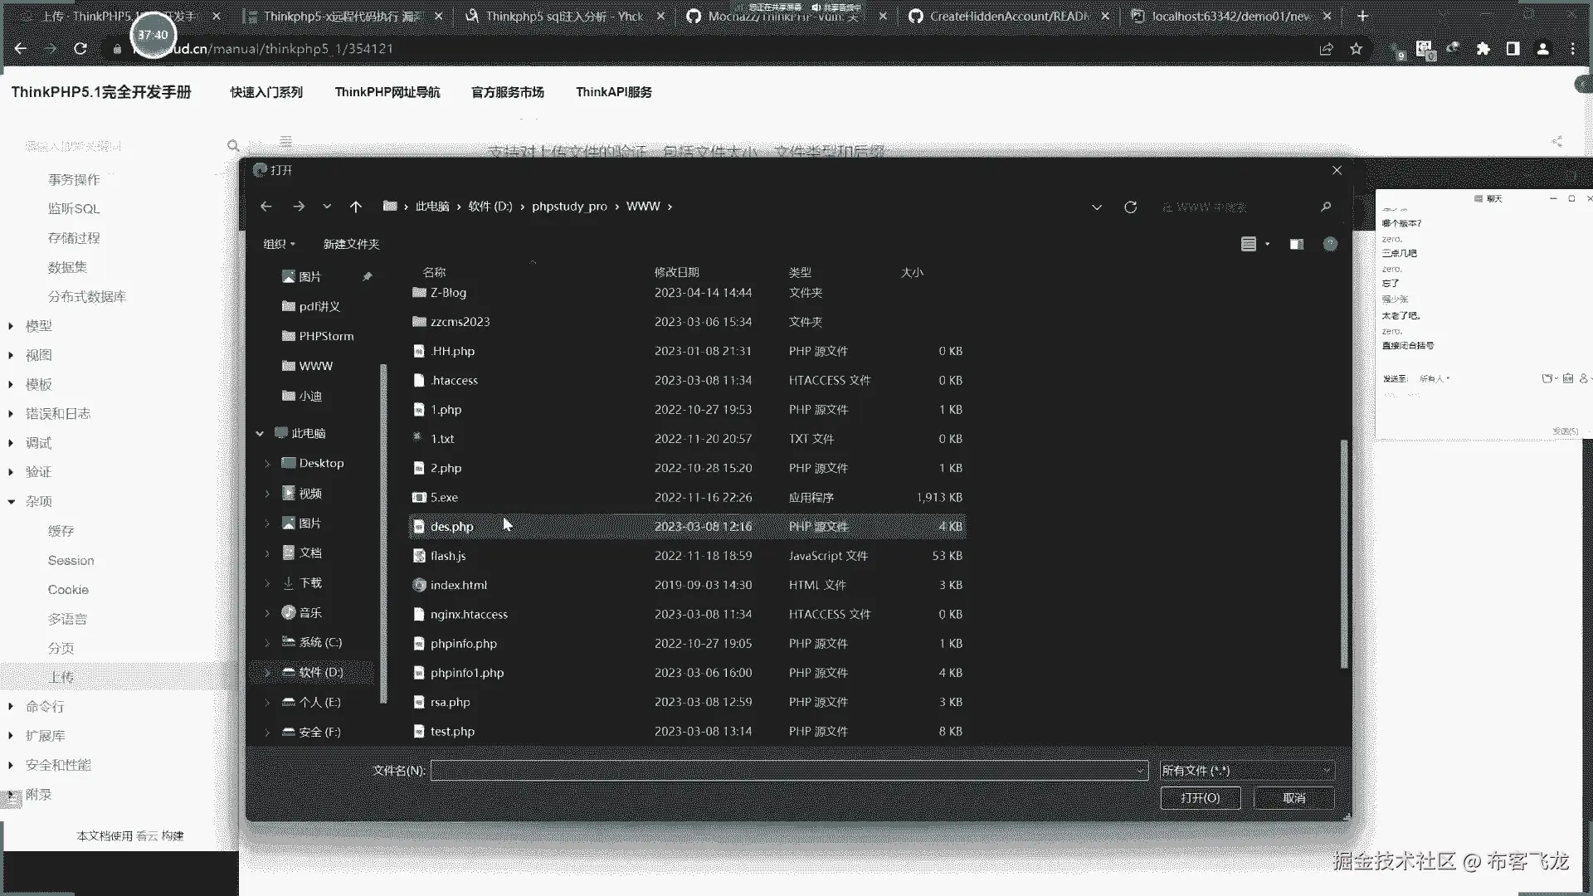
Task: Click the 打开(O) button
Action: pyautogui.click(x=1200, y=798)
